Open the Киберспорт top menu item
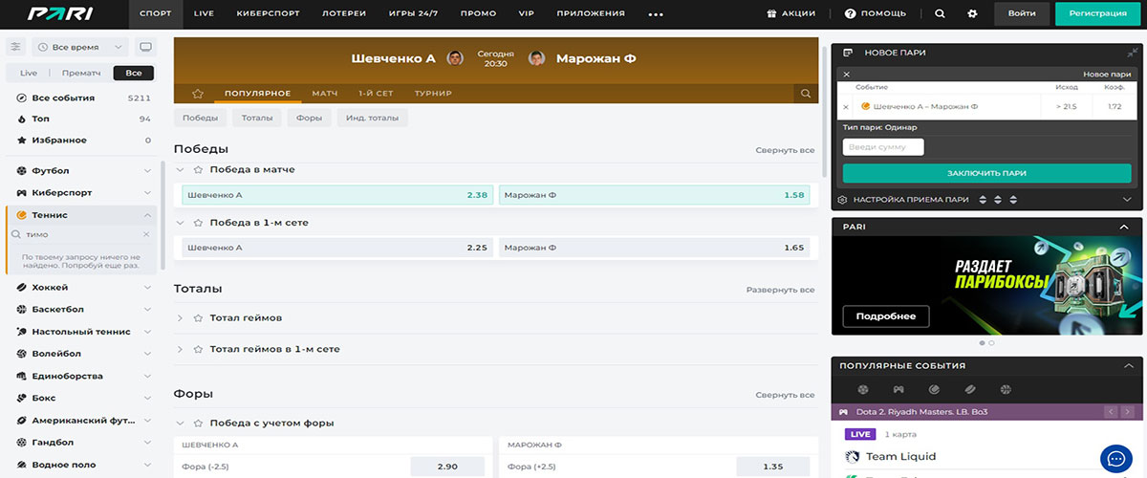Screen dimensions: 1147x478 [x=268, y=13]
